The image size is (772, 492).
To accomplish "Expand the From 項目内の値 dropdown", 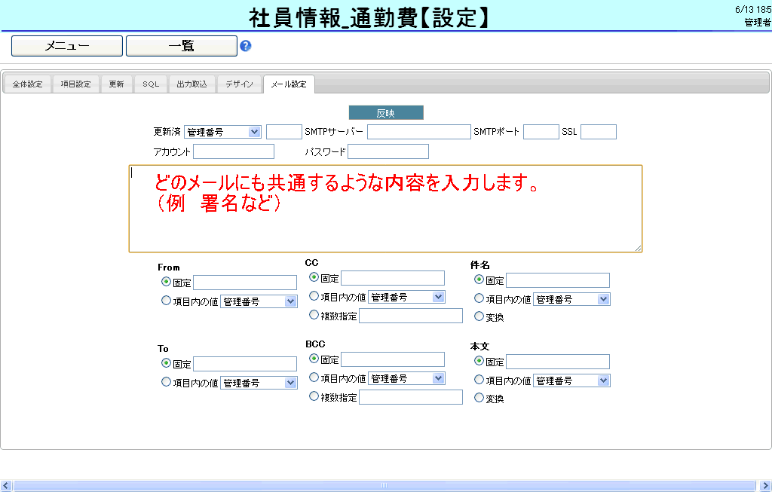I will (259, 301).
